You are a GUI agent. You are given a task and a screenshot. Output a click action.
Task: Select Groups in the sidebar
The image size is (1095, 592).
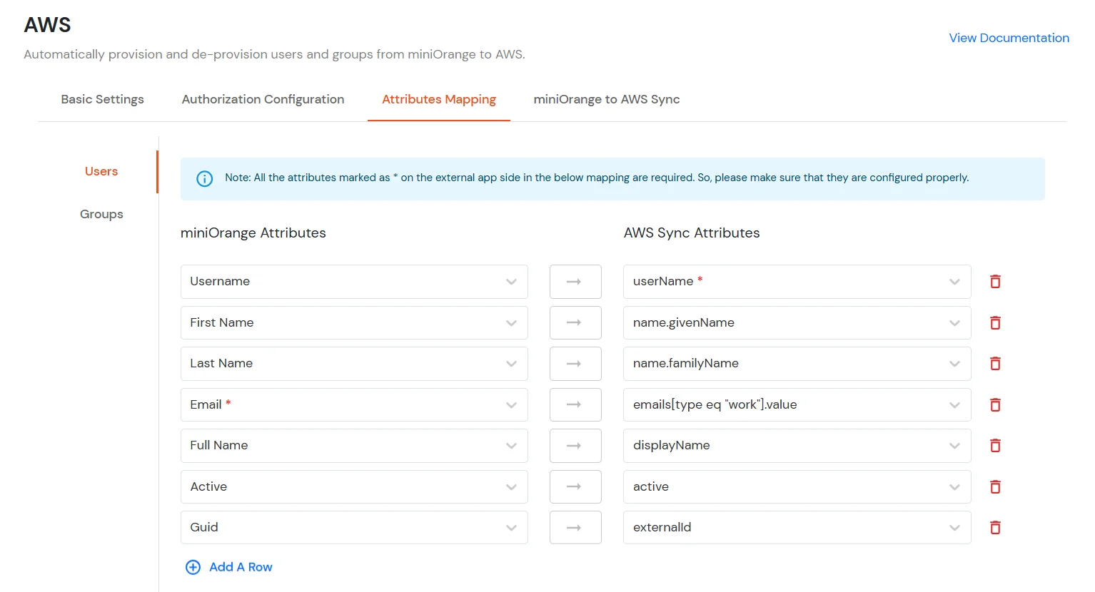tap(101, 214)
